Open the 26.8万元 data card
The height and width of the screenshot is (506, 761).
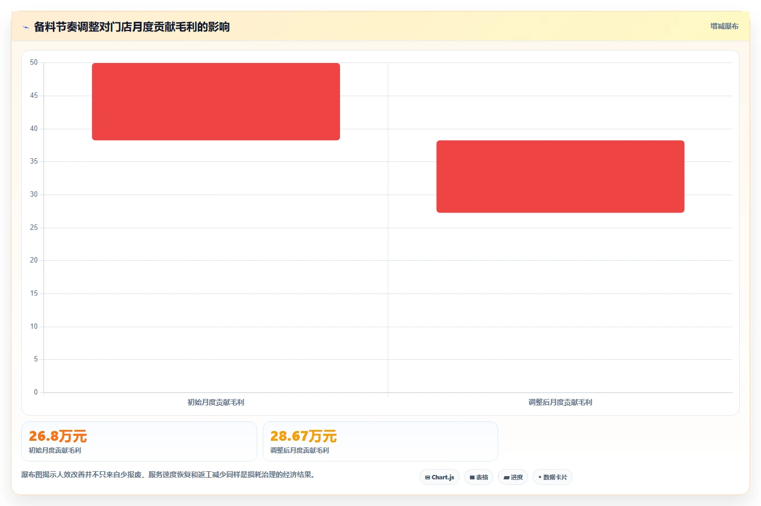(x=139, y=441)
